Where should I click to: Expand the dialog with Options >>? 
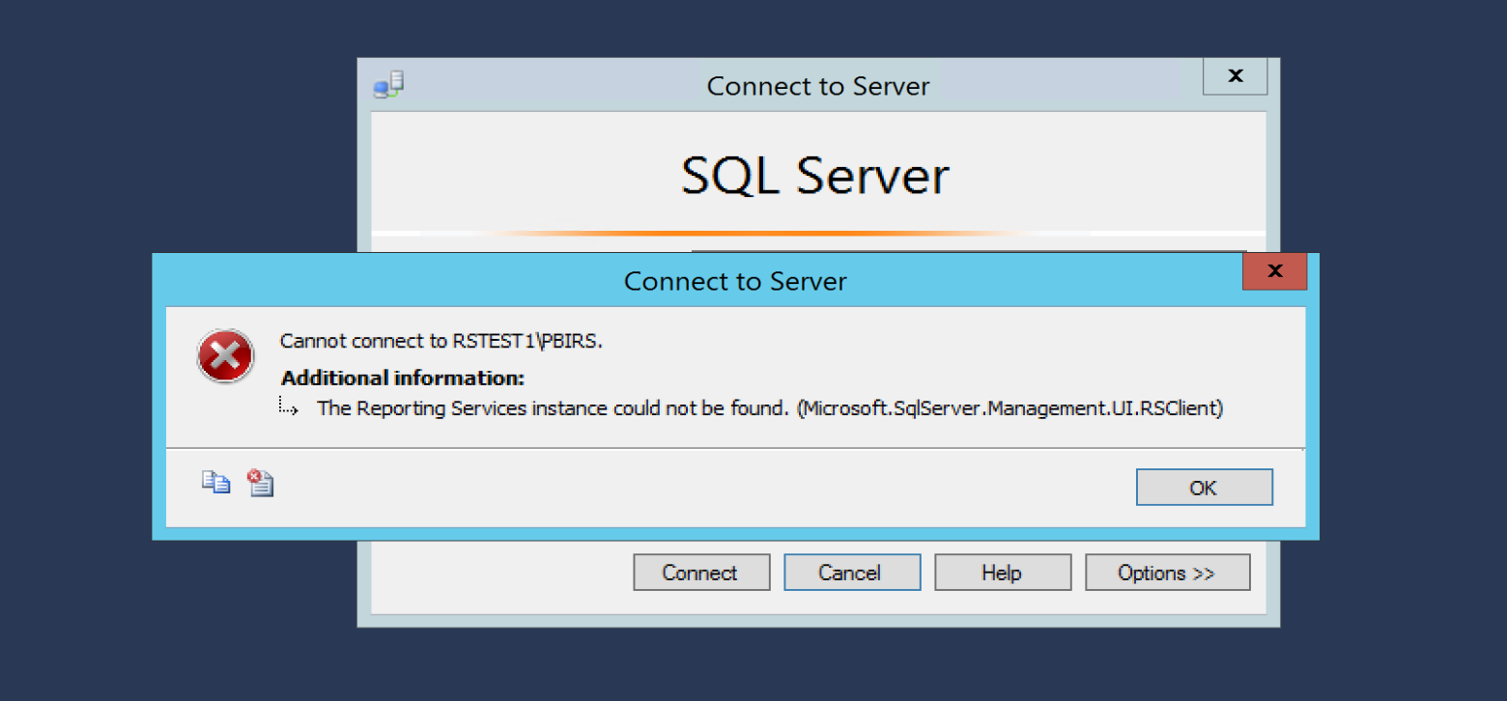pyautogui.click(x=1167, y=573)
